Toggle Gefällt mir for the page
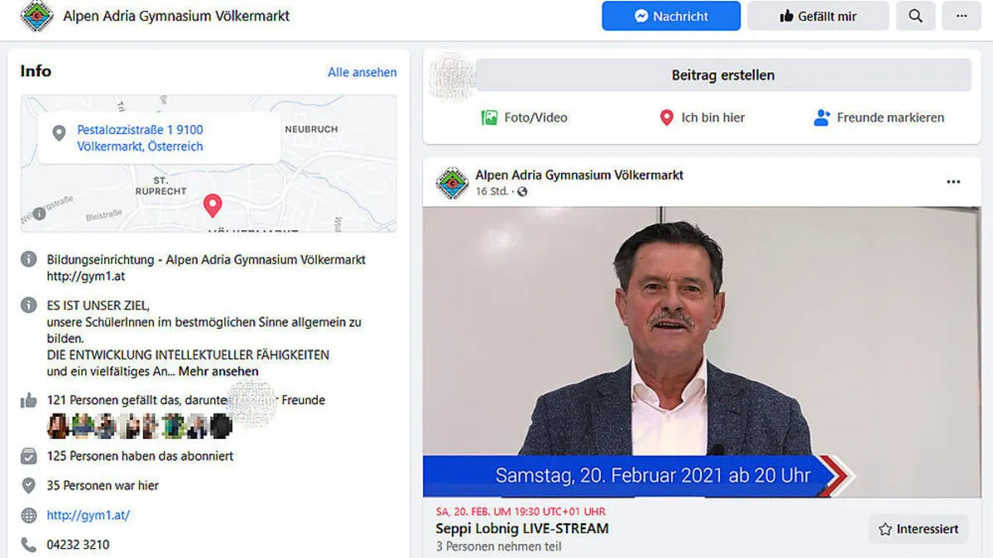Image resolution: width=993 pixels, height=558 pixels. [818, 15]
